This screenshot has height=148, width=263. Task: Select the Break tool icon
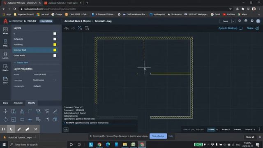click(x=30, y=120)
